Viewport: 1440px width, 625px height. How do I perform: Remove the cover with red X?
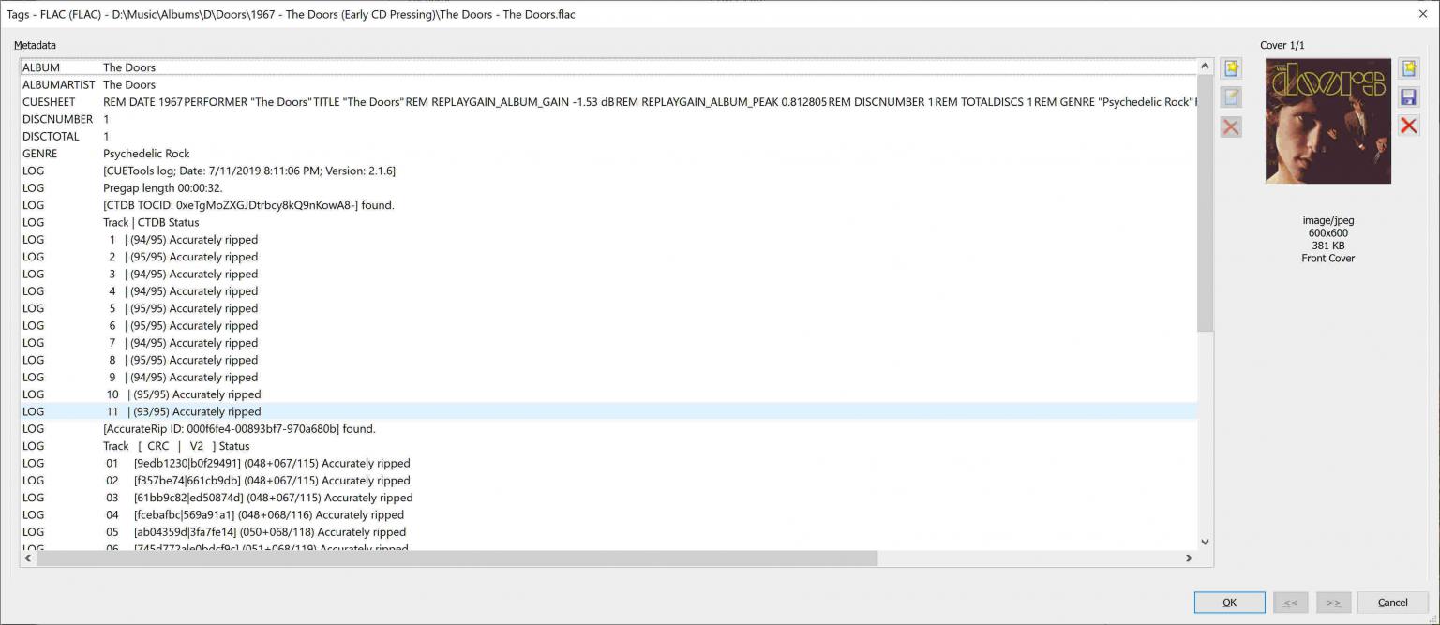point(1408,126)
